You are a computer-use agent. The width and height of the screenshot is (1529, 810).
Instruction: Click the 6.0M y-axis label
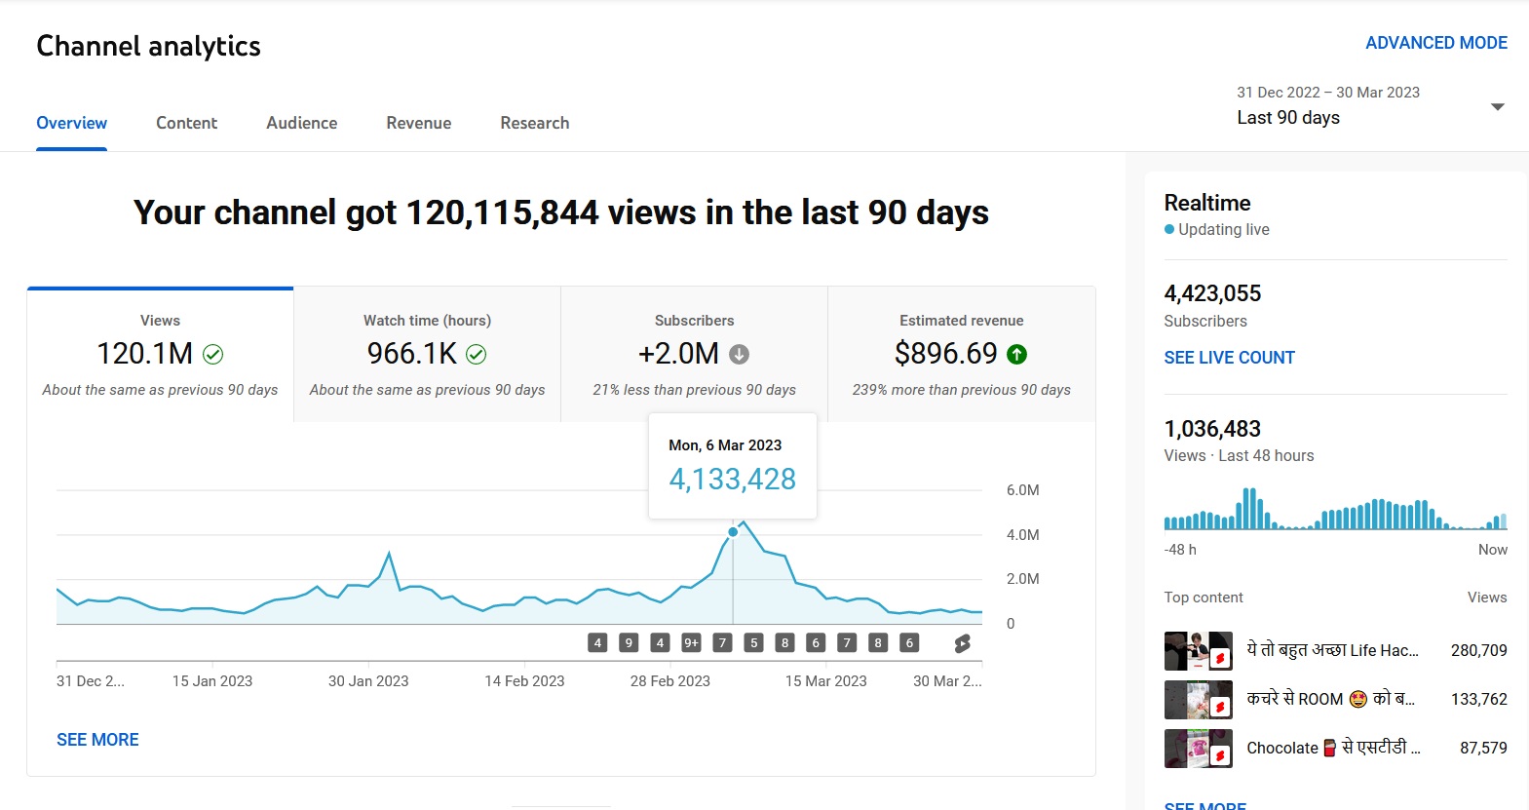click(x=1022, y=490)
